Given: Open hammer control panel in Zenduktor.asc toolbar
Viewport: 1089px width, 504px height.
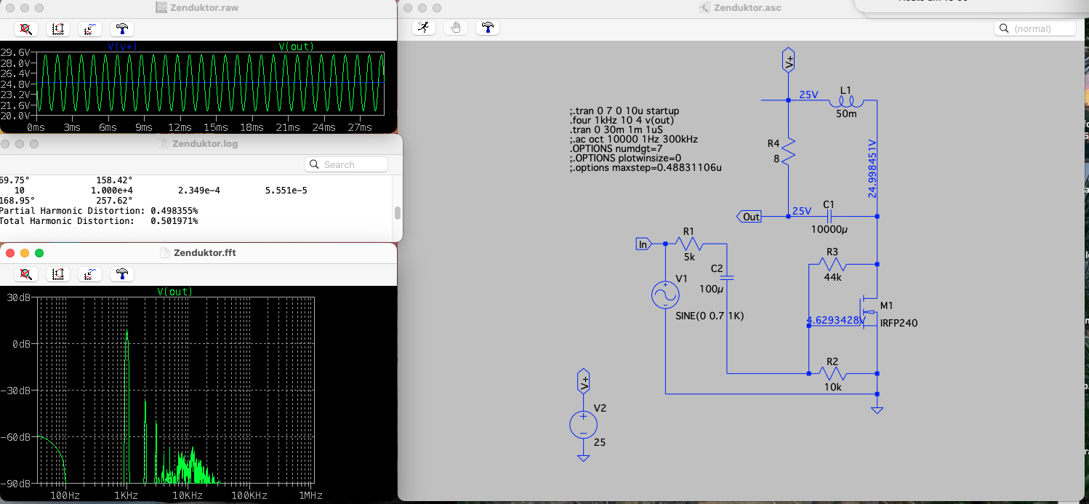Looking at the screenshot, I should pos(487,28).
